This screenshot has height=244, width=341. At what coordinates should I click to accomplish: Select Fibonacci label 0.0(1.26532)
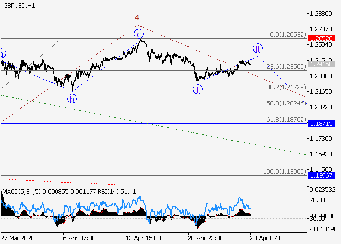coord(288,35)
